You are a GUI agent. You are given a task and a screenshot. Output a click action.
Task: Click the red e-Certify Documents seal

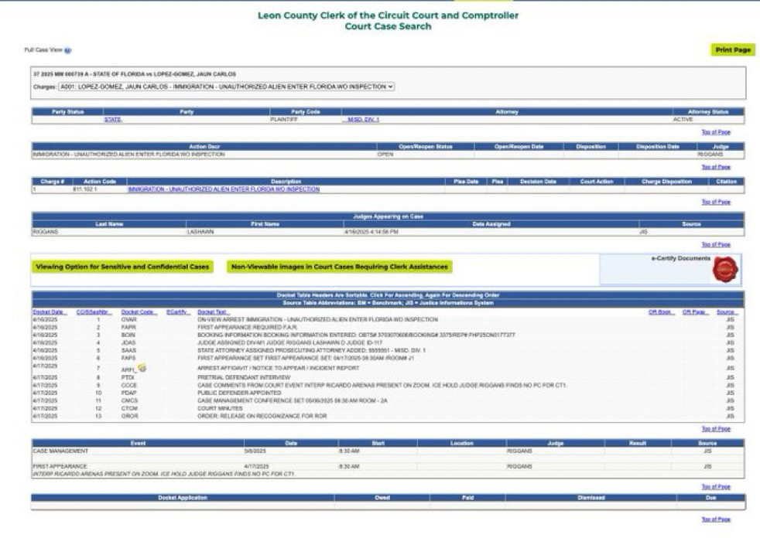(725, 270)
